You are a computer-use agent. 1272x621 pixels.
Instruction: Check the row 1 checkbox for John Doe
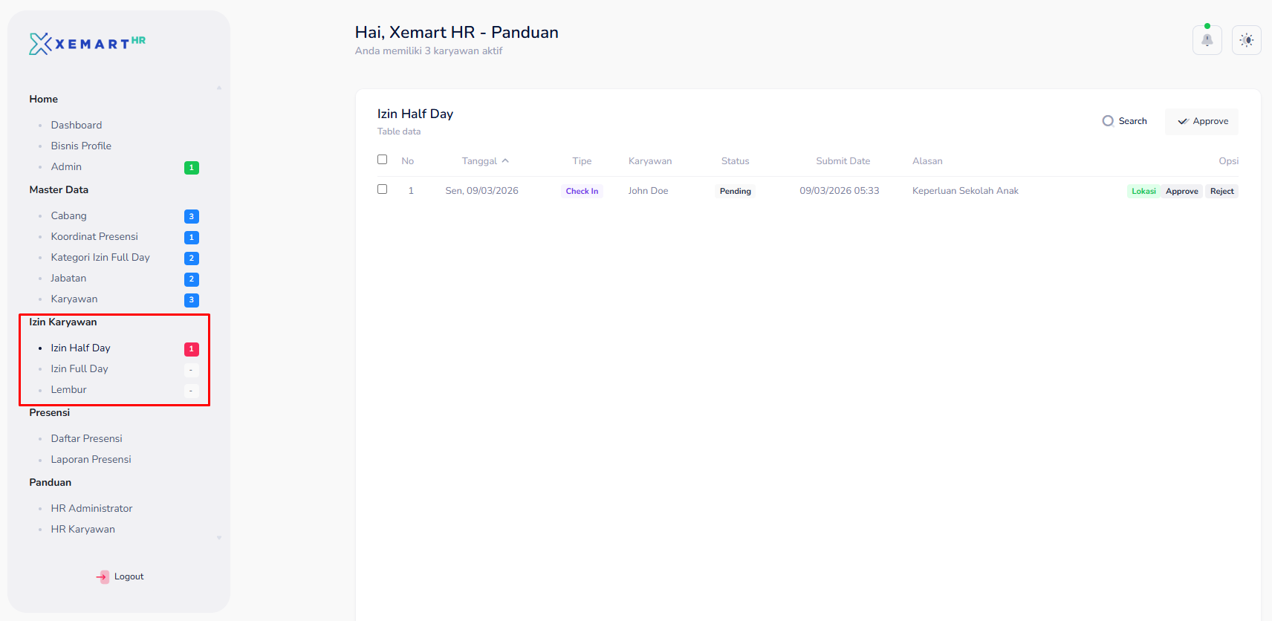click(x=383, y=189)
